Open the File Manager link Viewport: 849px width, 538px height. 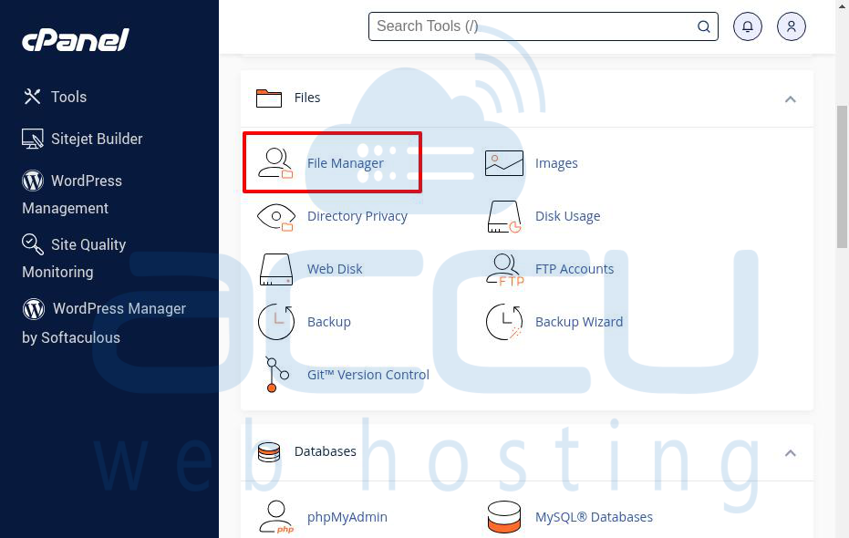(346, 163)
